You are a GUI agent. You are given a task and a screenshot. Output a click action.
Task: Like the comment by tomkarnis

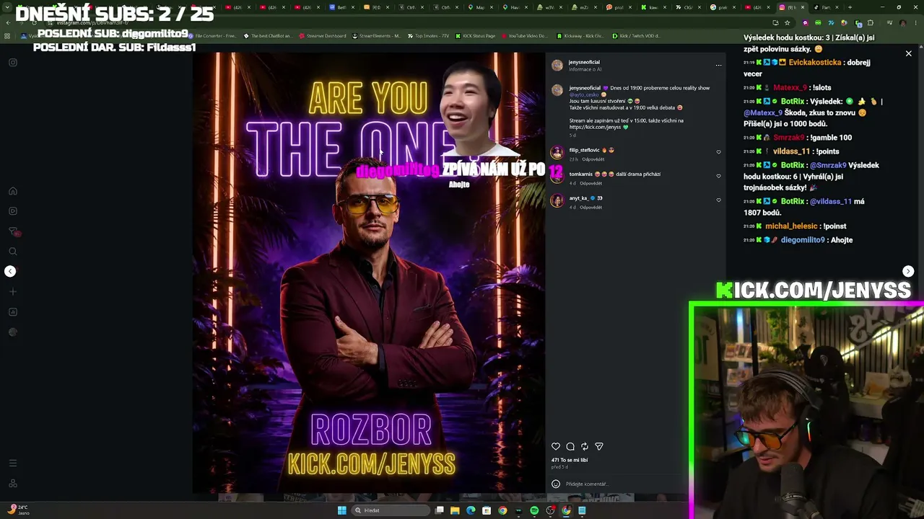pos(718,176)
